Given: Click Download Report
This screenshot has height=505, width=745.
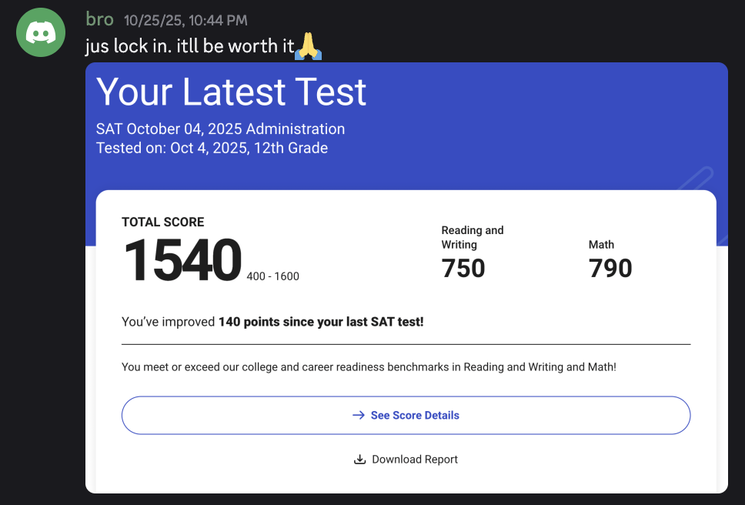Looking at the screenshot, I should click(x=416, y=459).
